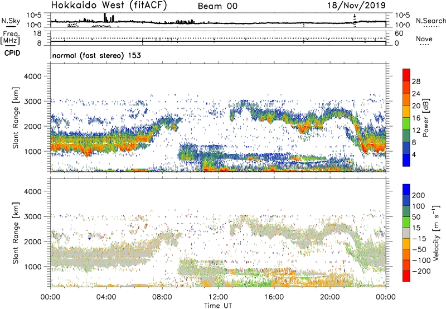
Task: Click '4000' on power panel range axis
Action: [x=32, y=76]
